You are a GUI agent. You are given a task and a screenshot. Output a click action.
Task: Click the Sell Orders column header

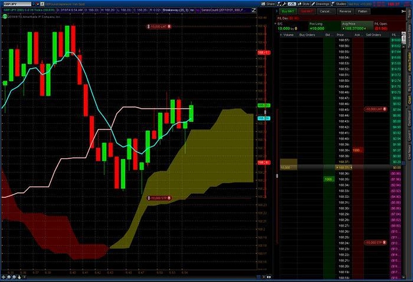(x=373, y=35)
